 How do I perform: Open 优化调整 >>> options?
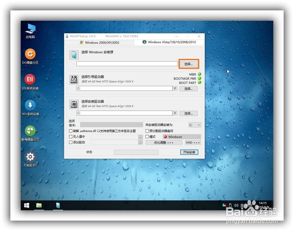[164, 143]
